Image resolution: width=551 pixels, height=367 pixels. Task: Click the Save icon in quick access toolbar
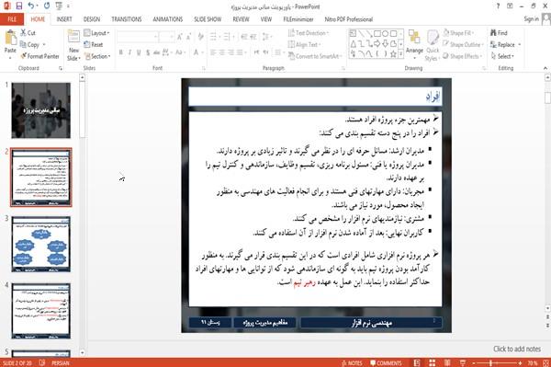19,6
